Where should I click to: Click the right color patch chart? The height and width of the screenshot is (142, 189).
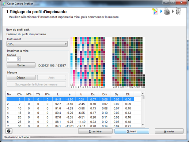pos(129,62)
